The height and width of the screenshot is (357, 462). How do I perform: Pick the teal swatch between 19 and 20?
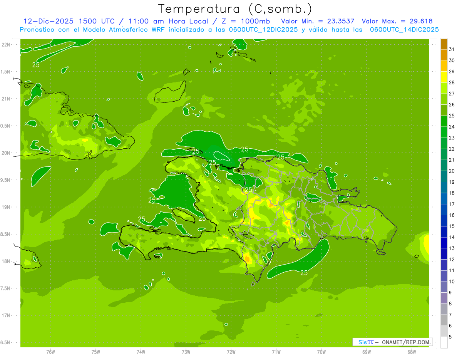(444, 177)
